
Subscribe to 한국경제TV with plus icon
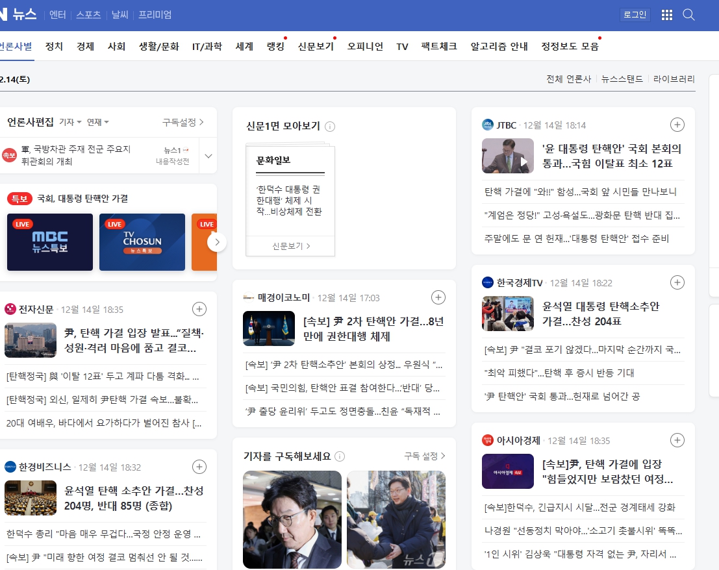point(677,282)
